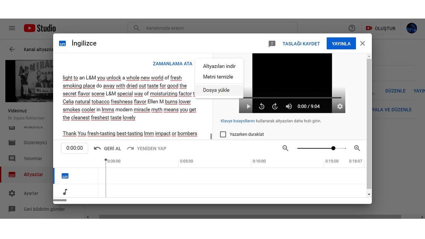This screenshot has width=425, height=239.
Task: Click the feedback flag icon in the dialog header
Action: pos(272,43)
